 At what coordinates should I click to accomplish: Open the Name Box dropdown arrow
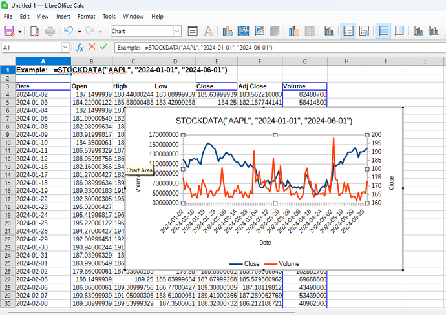tap(65, 47)
